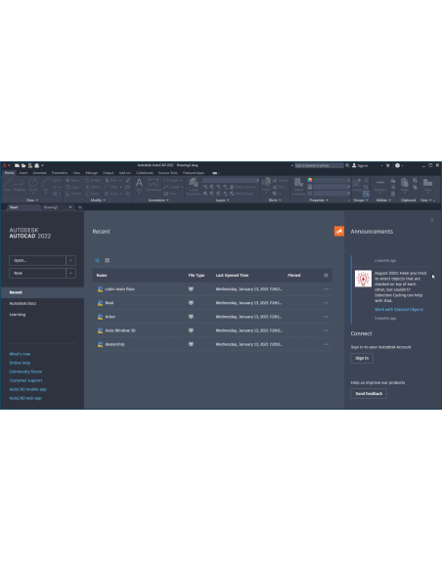Open the Express Tools ribbon tab

click(168, 173)
